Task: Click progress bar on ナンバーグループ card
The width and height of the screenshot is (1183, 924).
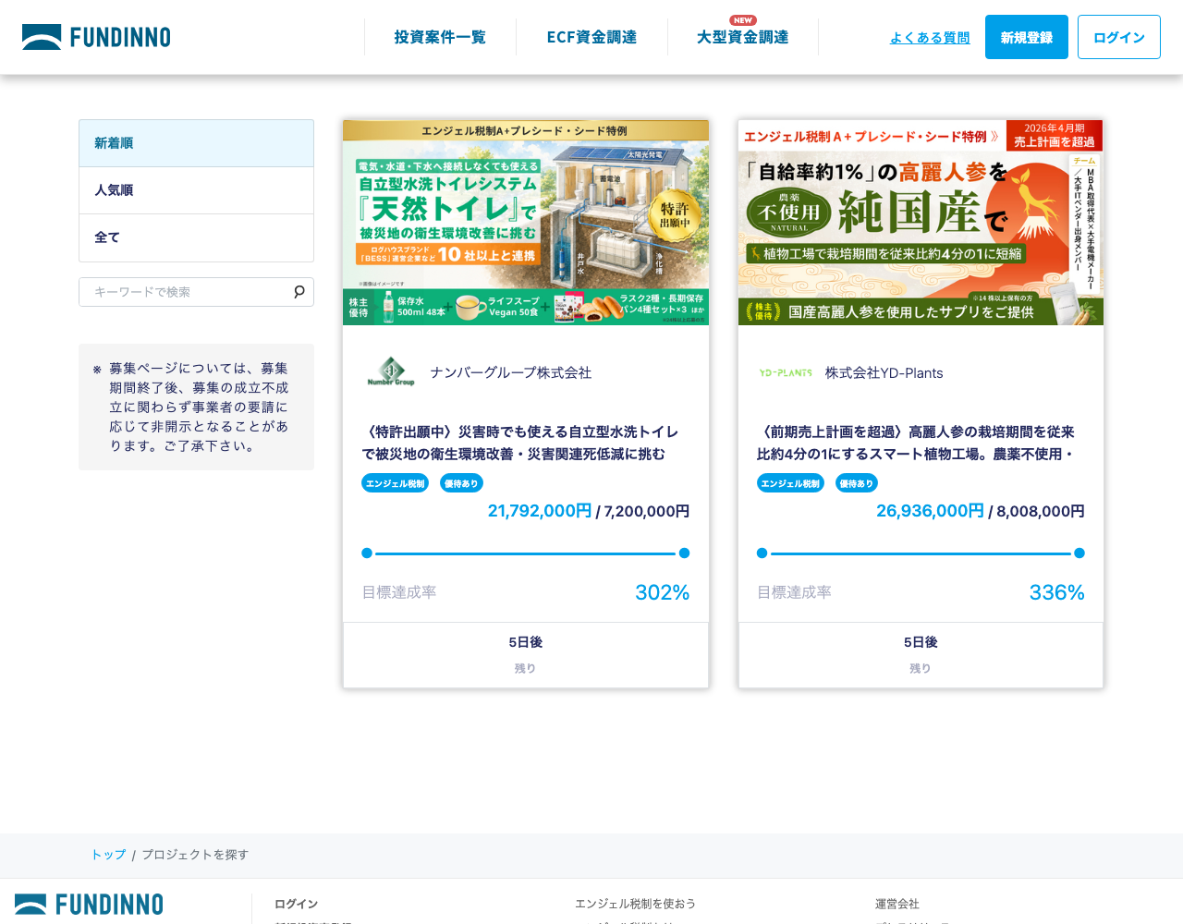Action: click(x=526, y=553)
